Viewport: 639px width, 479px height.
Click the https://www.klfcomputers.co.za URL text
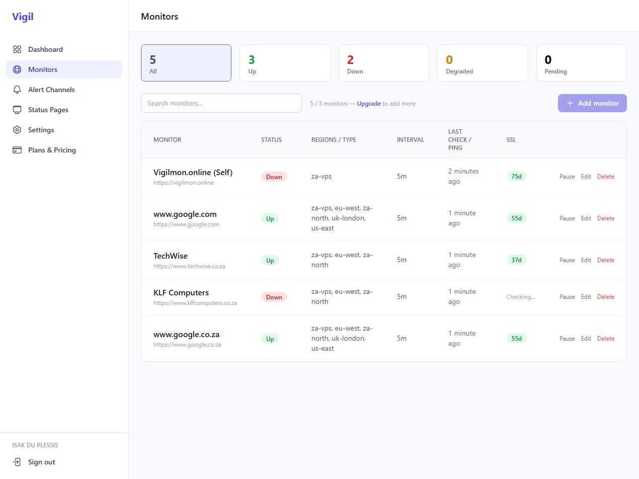coord(195,303)
